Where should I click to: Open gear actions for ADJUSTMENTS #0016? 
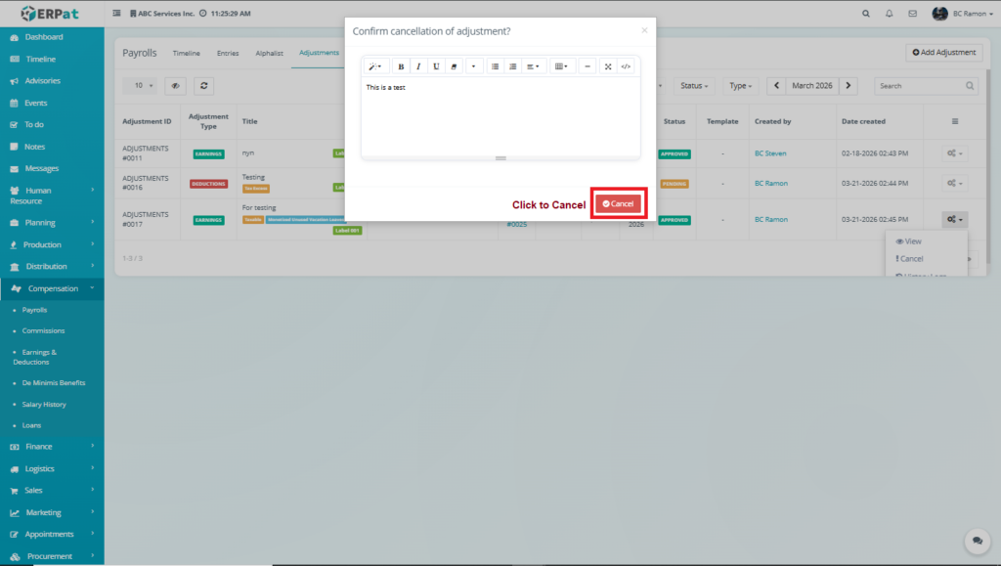tap(955, 183)
